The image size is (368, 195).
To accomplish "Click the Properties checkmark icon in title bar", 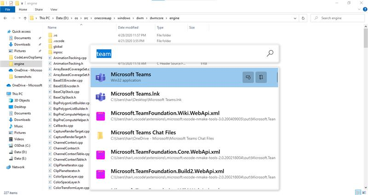I will (11, 3).
